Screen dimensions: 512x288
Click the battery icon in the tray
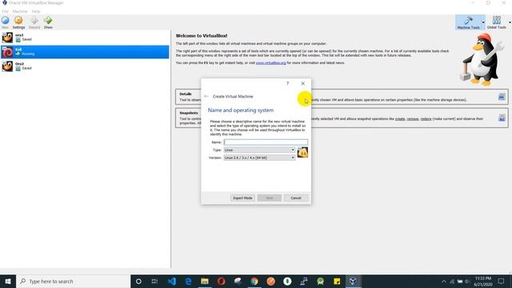[x=460, y=281]
